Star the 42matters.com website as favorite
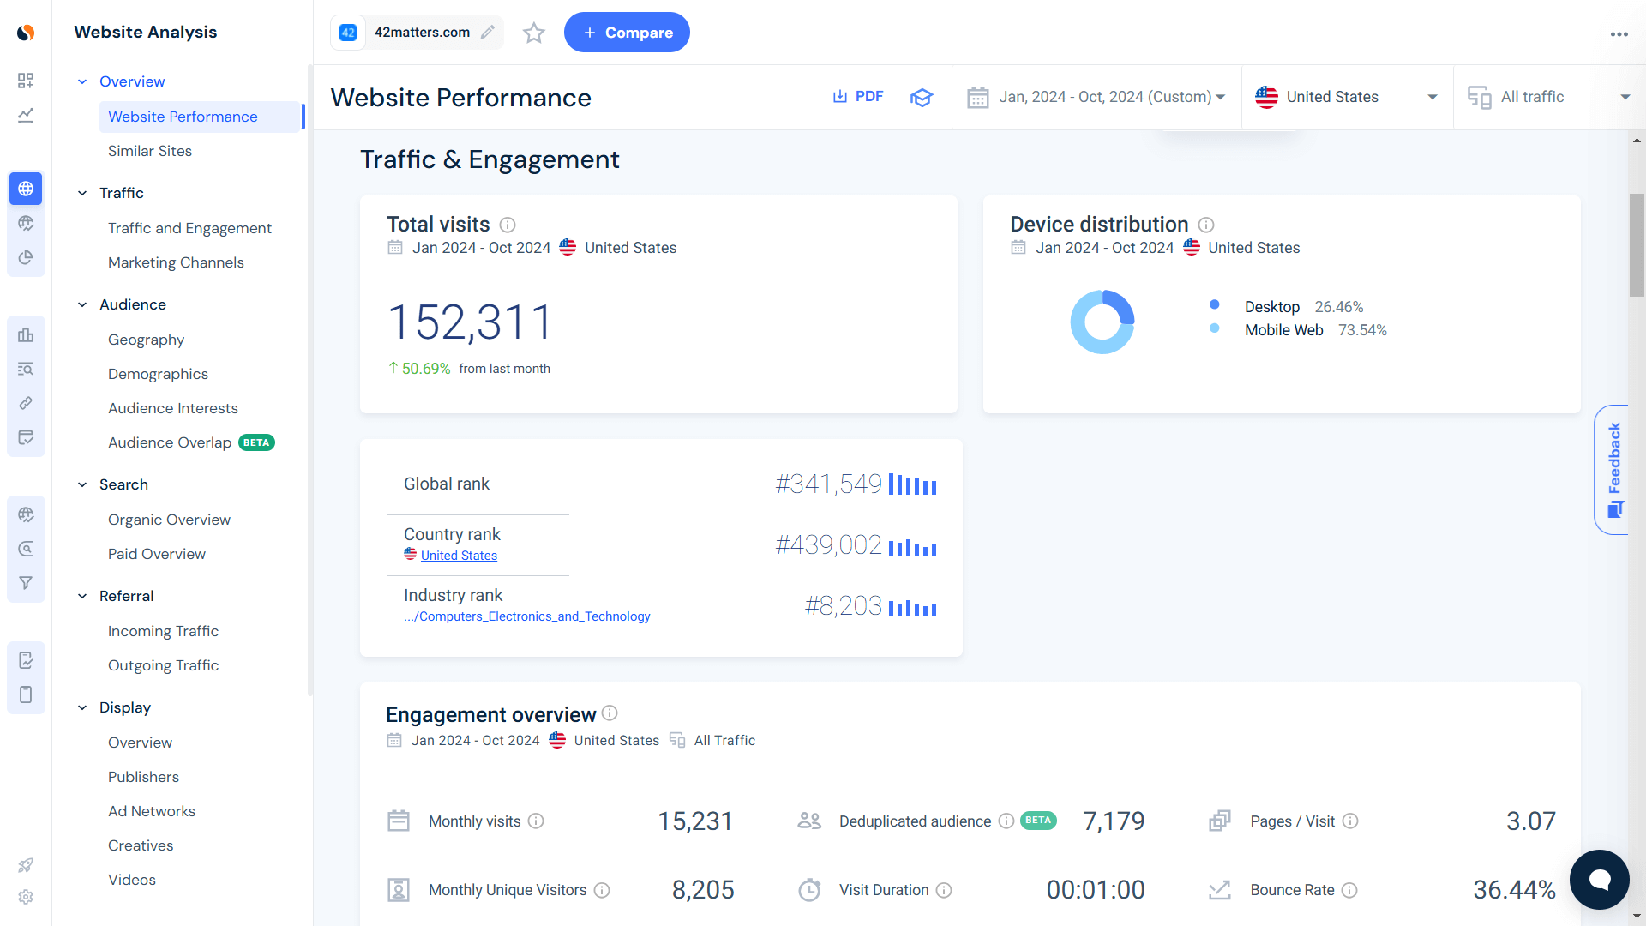The image size is (1646, 926). click(x=533, y=33)
